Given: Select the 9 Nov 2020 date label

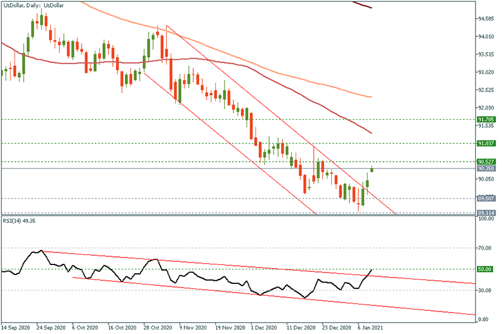Looking at the screenshot, I should pos(190,327).
